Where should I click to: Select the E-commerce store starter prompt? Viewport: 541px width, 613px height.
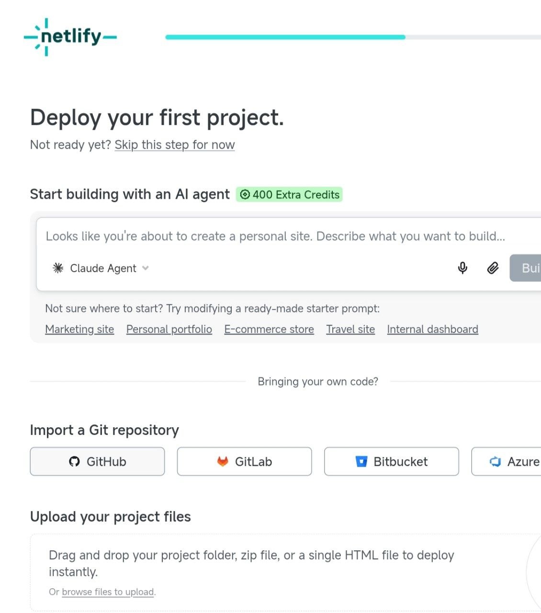click(269, 329)
